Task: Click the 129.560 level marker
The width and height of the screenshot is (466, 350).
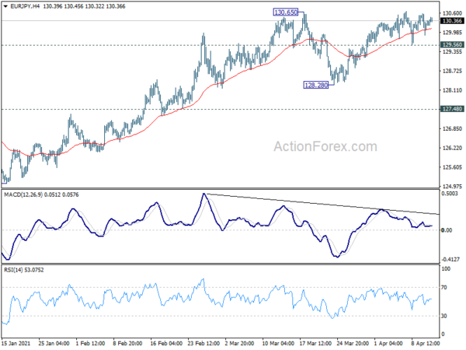Action: [x=452, y=45]
